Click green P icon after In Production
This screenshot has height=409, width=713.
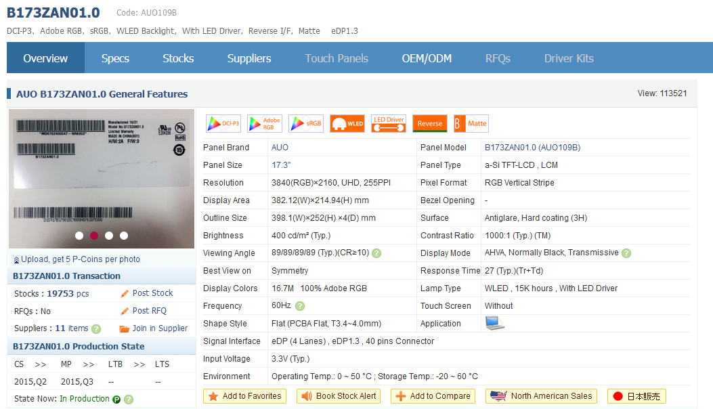(116, 400)
